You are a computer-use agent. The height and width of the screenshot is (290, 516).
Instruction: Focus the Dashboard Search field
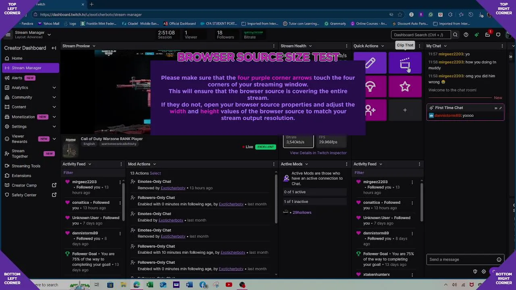421,35
